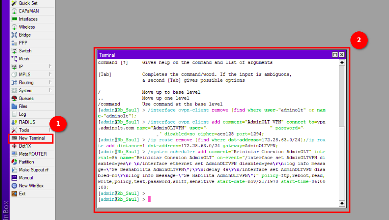
Task: Click the Quick Set wand icon
Action: pyautogui.click(x=14, y=3)
